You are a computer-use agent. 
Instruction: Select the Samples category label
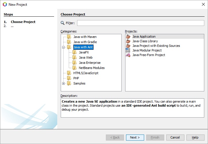[x=79, y=83]
